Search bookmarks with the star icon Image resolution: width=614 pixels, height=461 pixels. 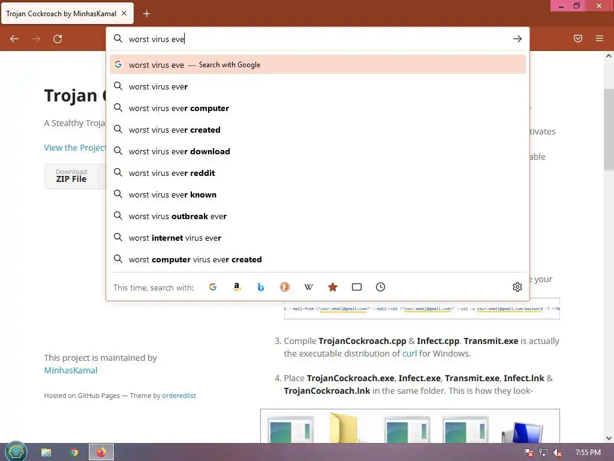tap(332, 287)
